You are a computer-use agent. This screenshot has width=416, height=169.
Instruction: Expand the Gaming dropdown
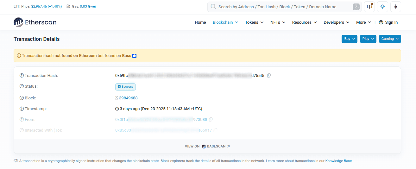[x=390, y=39]
